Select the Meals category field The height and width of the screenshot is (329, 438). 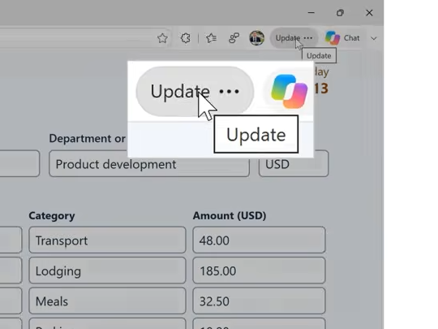(107, 301)
